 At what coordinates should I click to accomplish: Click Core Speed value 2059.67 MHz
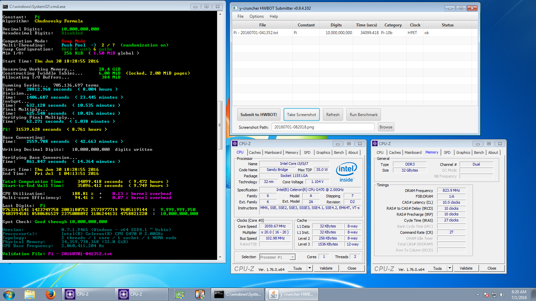pos(275,226)
